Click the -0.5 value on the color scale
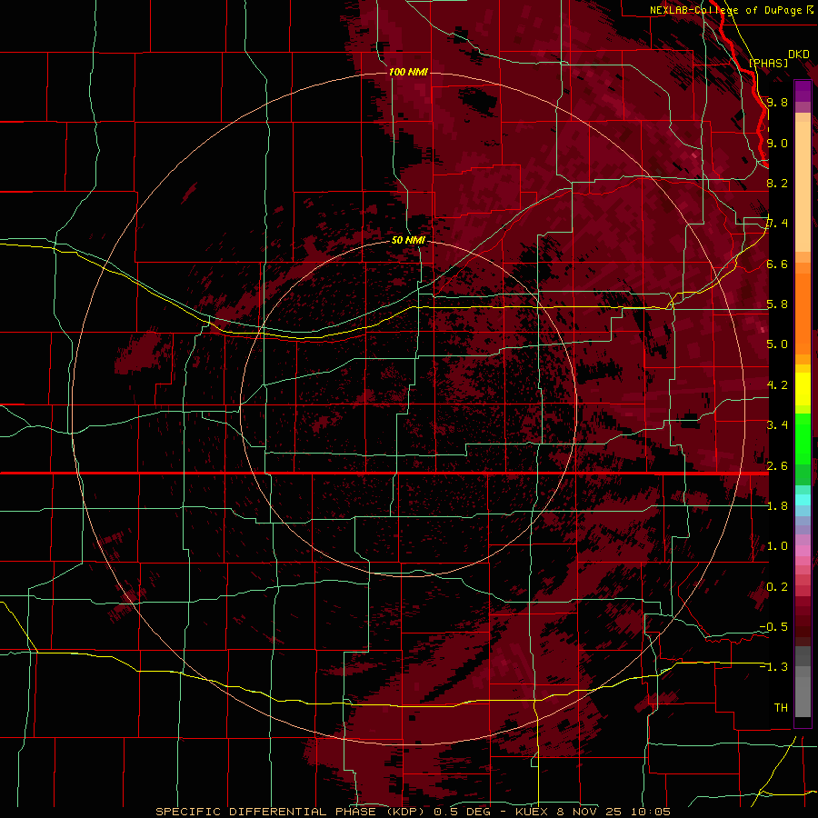 pos(773,626)
